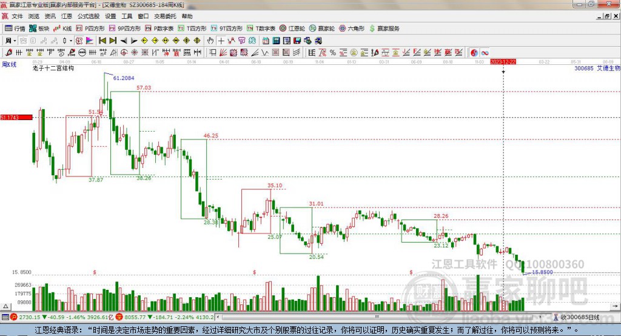Image resolution: width=621 pixels, height=336 pixels.
Task: Select the hand pan tool
Action: [210, 41]
